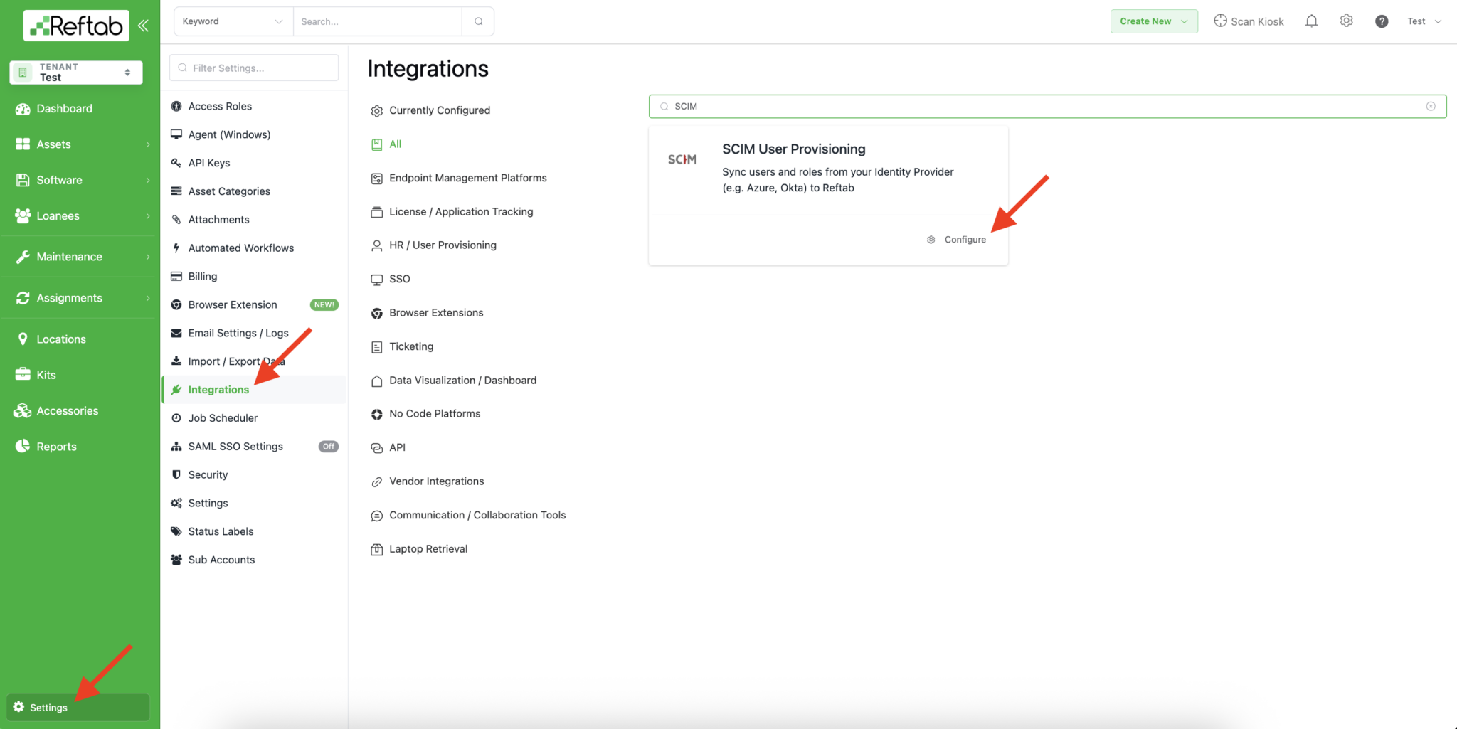Show All integrations
Viewport: 1457px width, 729px height.
click(x=386, y=144)
